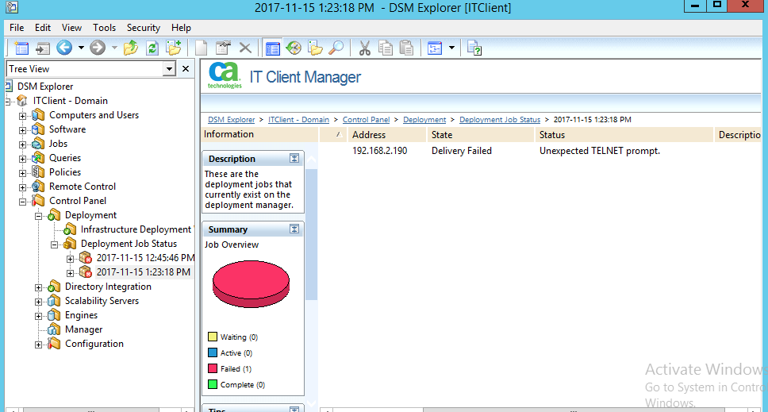Open the Tools menu
The image size is (768, 412).
click(x=104, y=28)
